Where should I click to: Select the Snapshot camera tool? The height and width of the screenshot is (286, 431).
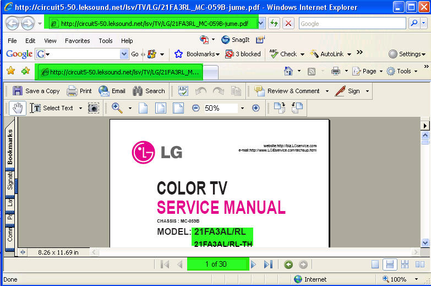[94, 108]
